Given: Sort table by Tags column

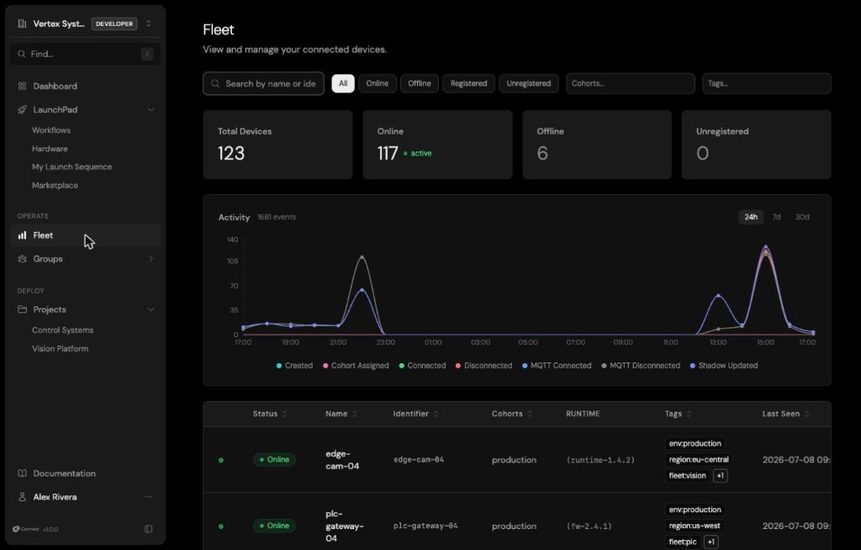Looking at the screenshot, I should 678,414.
